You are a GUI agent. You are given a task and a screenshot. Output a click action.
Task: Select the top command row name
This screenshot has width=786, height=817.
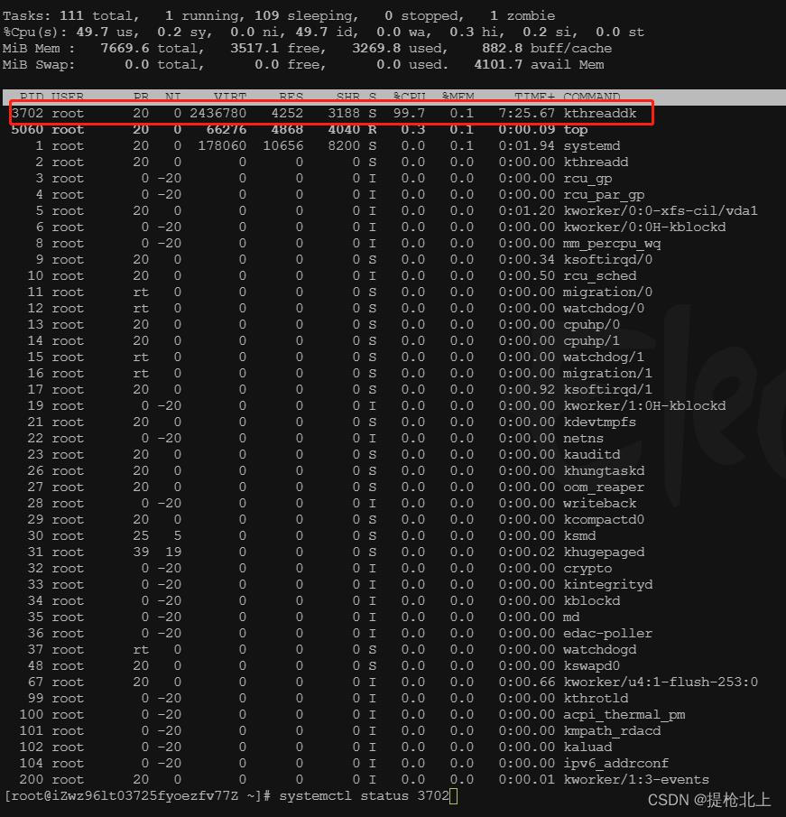(x=575, y=130)
